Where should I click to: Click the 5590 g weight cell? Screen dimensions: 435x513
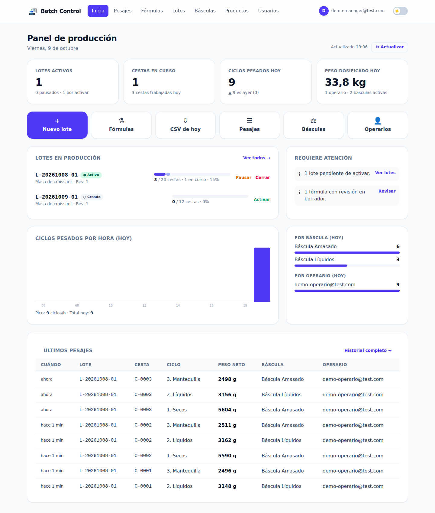pyautogui.click(x=227, y=456)
